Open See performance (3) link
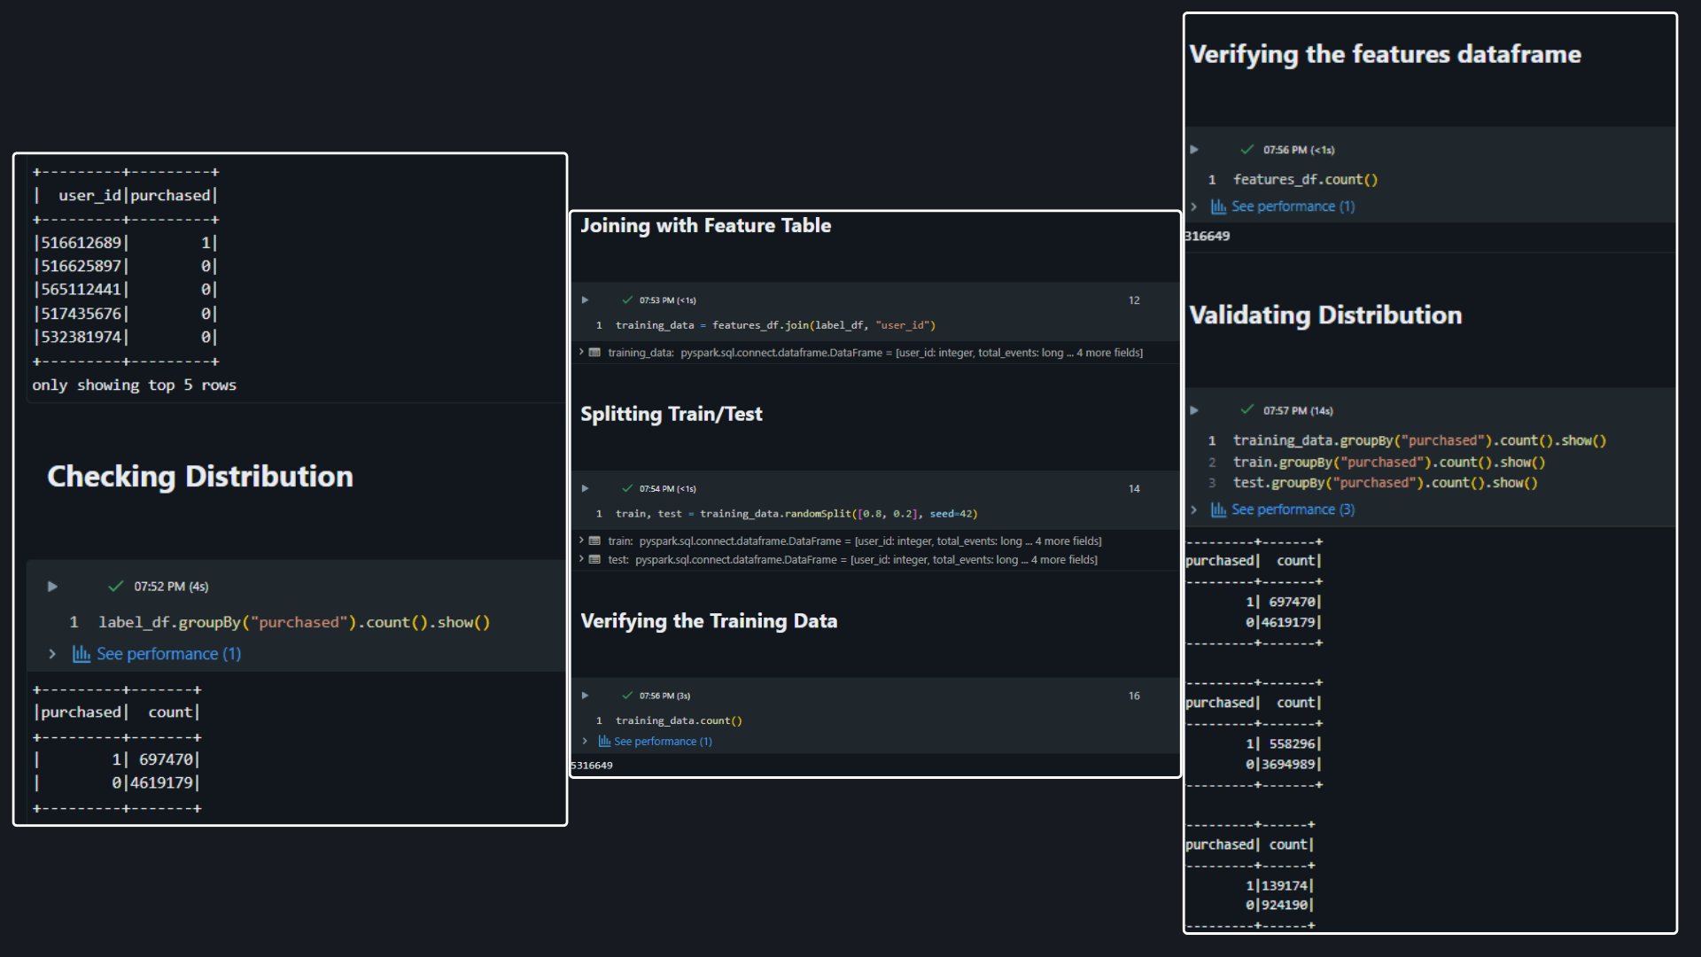 [1293, 510]
